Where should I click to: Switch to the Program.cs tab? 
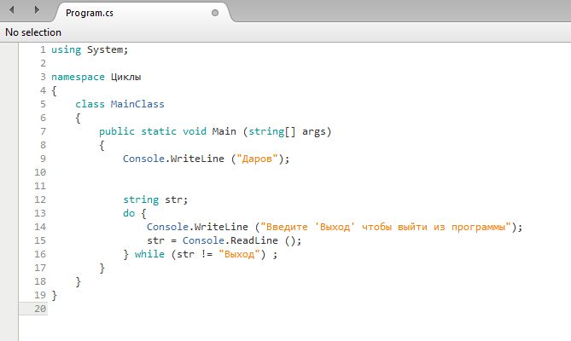pyautogui.click(x=90, y=13)
